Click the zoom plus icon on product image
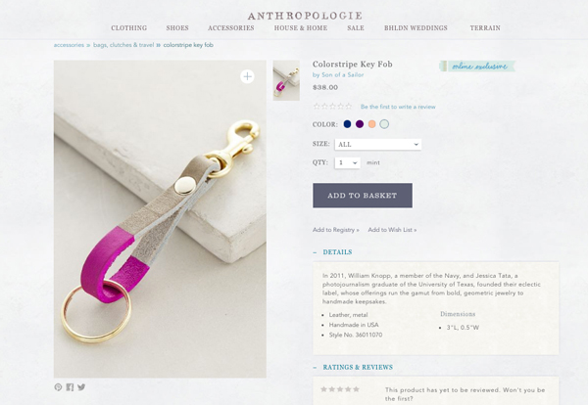This screenshot has height=405, width=588. (x=247, y=76)
